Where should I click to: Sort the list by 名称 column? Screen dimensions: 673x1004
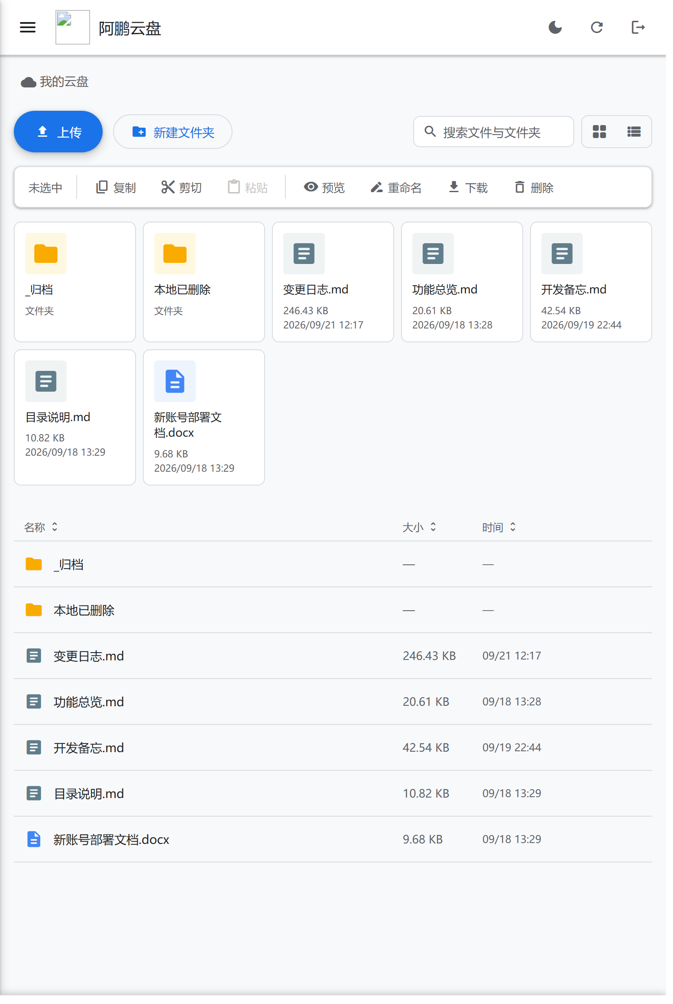coord(41,527)
